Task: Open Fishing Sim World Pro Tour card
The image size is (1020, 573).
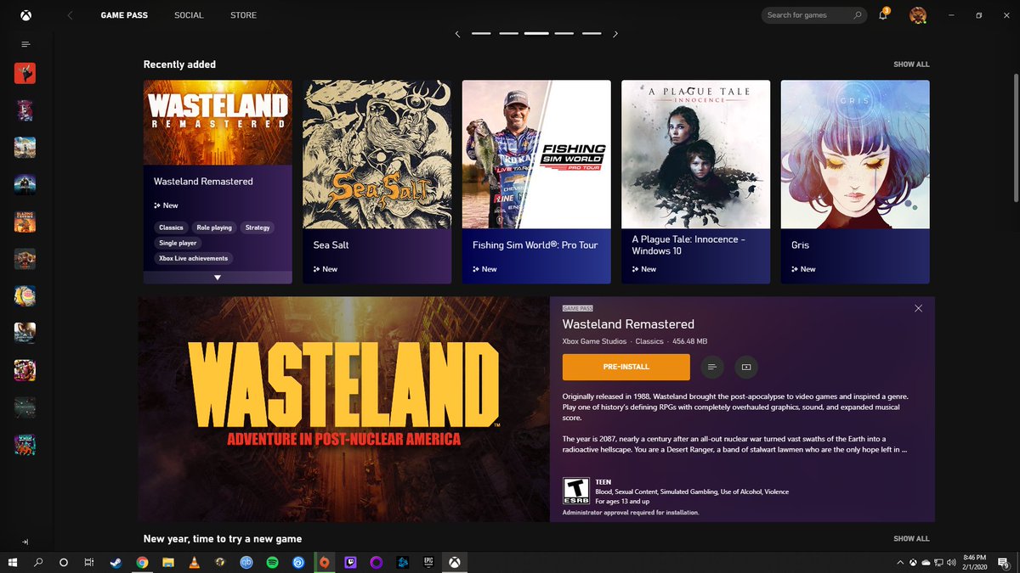Action: tap(536, 182)
